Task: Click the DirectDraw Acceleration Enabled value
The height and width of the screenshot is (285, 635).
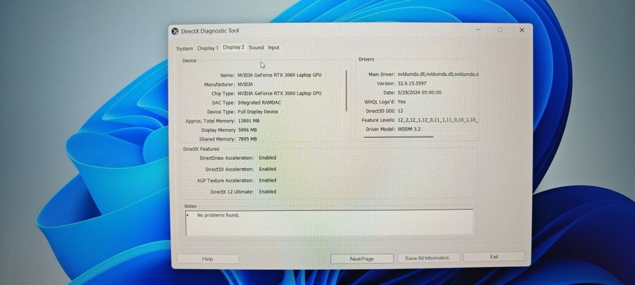Action: click(x=268, y=158)
